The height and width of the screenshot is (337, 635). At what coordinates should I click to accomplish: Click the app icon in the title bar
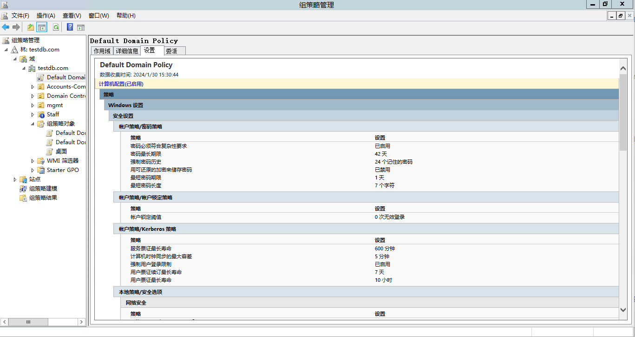point(5,5)
